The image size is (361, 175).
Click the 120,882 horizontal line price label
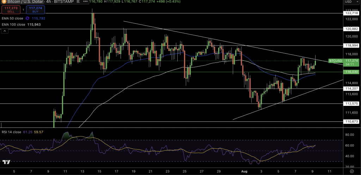point(351,29)
